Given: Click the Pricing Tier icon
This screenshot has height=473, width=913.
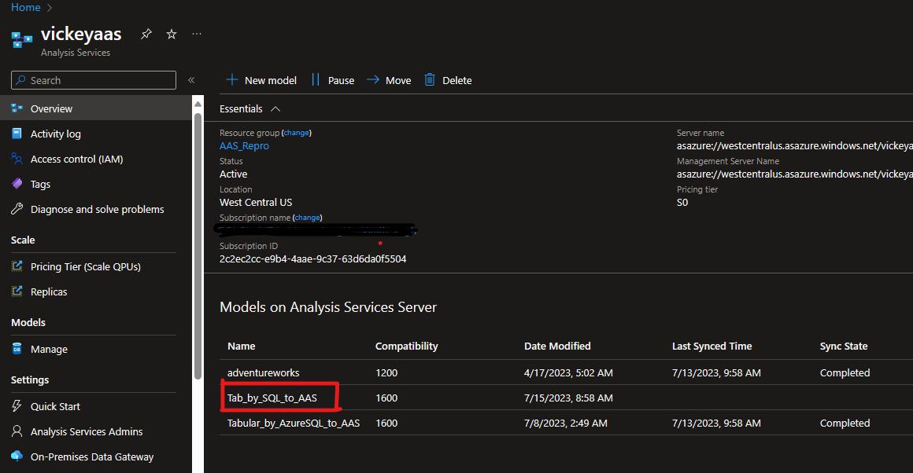Looking at the screenshot, I should pyautogui.click(x=17, y=266).
